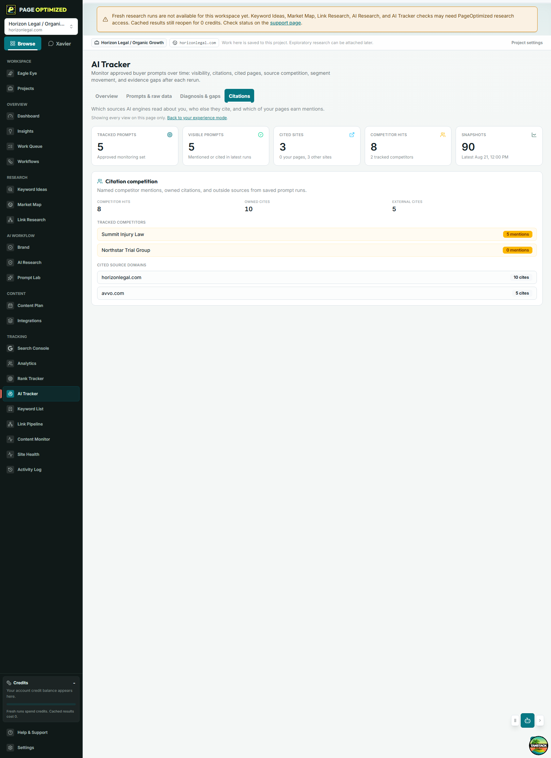Open Integrations via its layers icon

[10, 321]
